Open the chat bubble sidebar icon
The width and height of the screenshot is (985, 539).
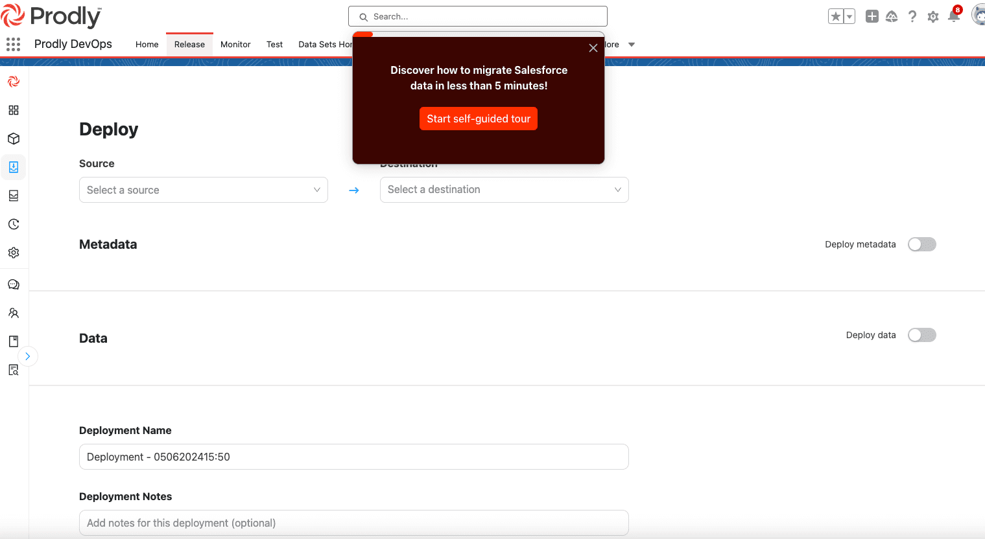pyautogui.click(x=14, y=284)
